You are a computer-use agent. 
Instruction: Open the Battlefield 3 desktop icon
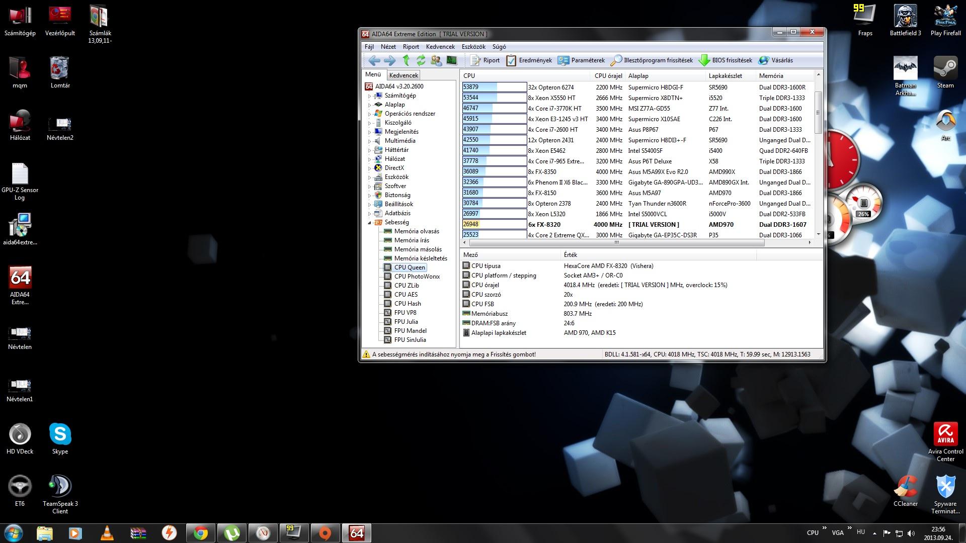(905, 20)
